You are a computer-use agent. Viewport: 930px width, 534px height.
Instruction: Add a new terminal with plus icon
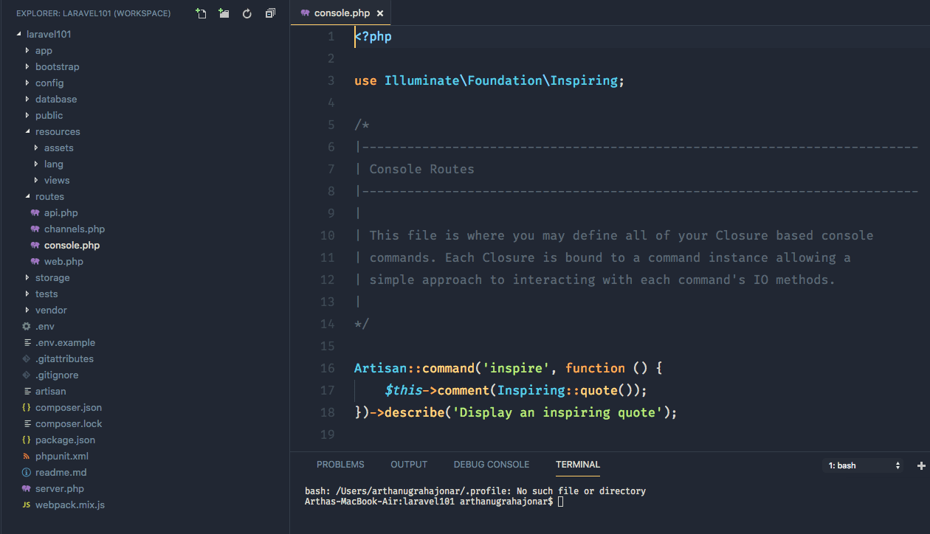[921, 465]
